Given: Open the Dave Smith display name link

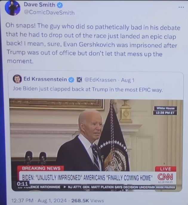Looking at the screenshot, I should tap(39, 5).
